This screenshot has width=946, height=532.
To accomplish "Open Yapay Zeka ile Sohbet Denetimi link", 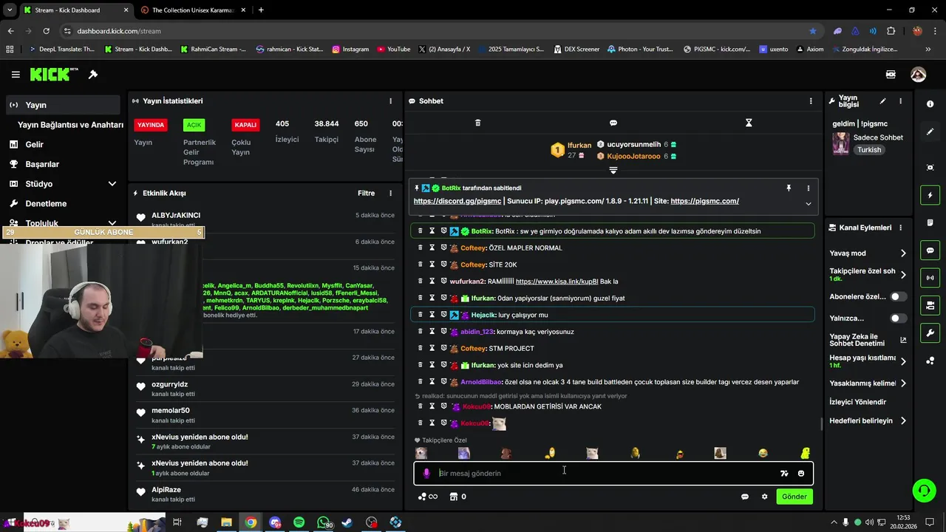I will [x=868, y=340].
